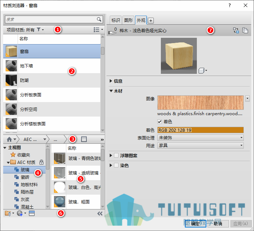Enable the 染色 checkbox
Viewport: 254px width, 231px height.
[116, 165]
